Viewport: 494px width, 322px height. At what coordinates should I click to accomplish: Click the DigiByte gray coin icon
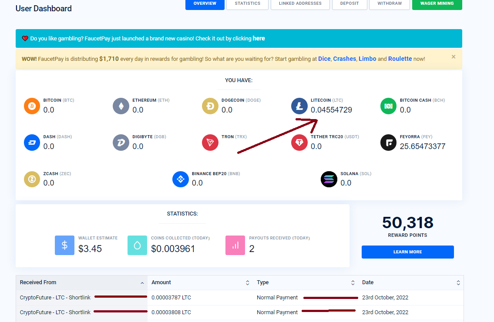[x=121, y=143]
